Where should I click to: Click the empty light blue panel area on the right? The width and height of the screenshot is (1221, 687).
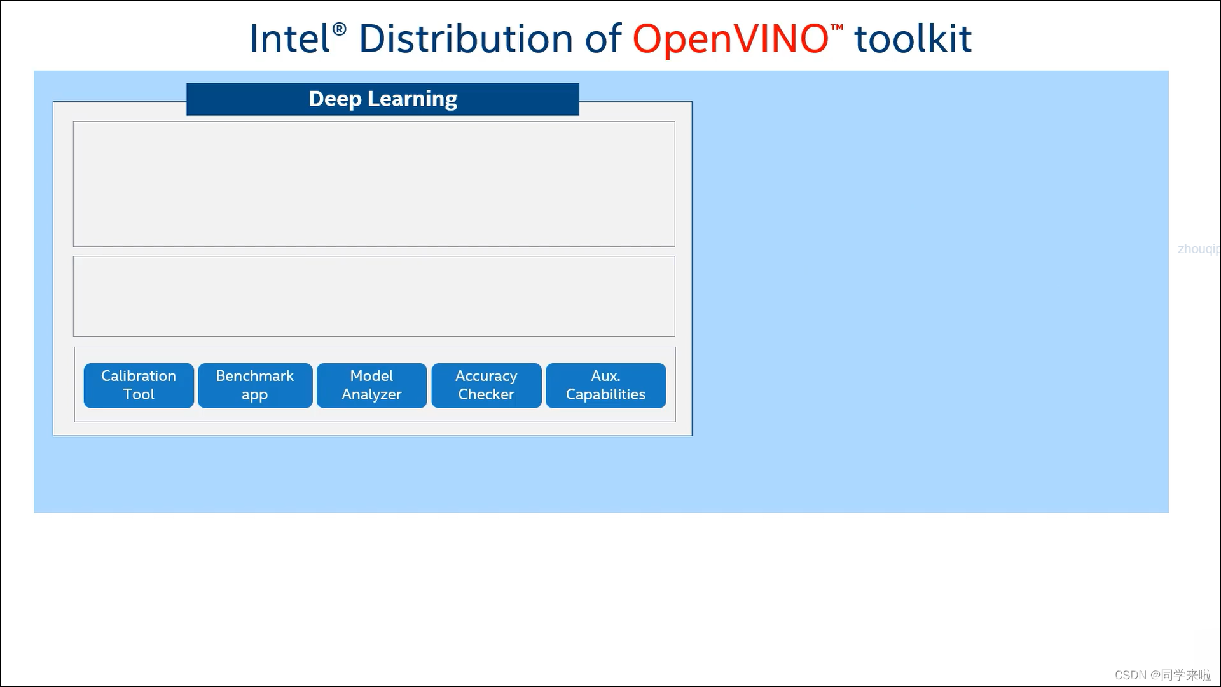(928, 286)
